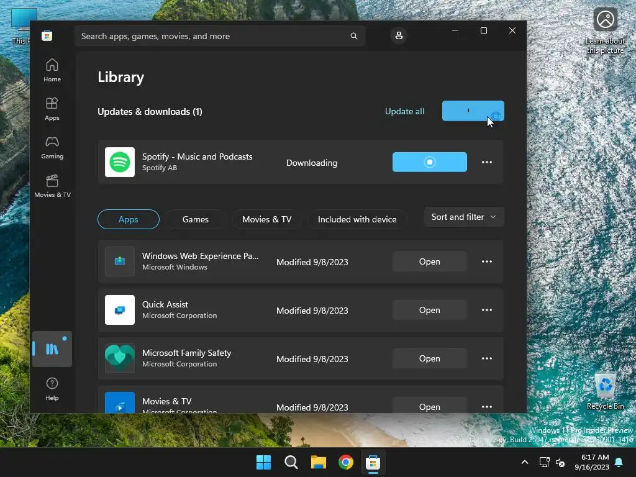Click Spotify - Music and Podcasts title
This screenshot has width=636, height=477.
[x=197, y=157]
